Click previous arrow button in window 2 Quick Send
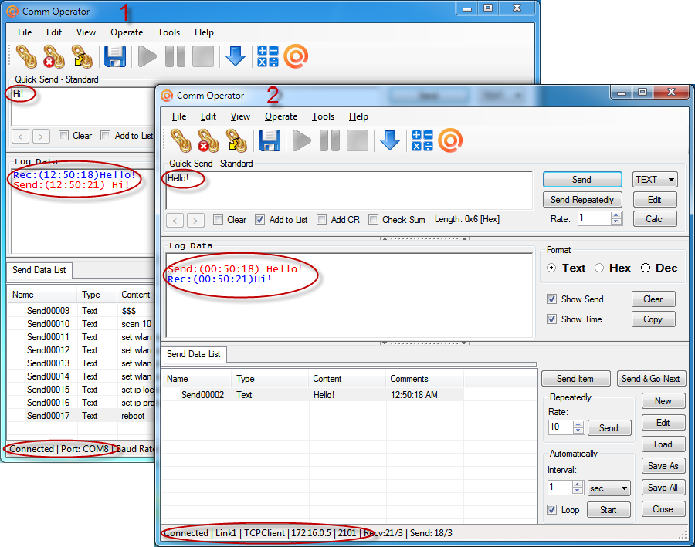This screenshot has width=695, height=547. [175, 220]
